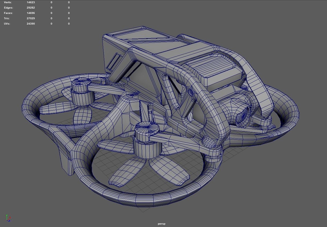Click the view axis gizmo icon
Viewport: 327px width, 227px height.
(8, 218)
